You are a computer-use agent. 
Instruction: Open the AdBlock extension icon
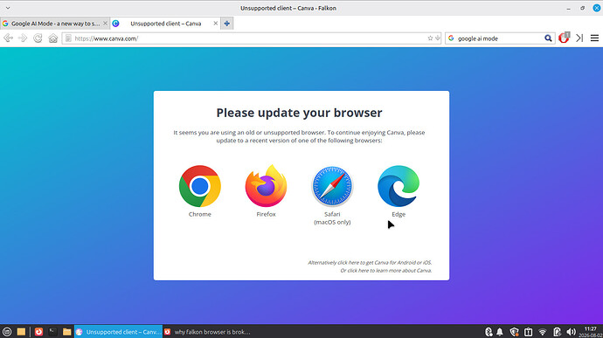point(564,38)
